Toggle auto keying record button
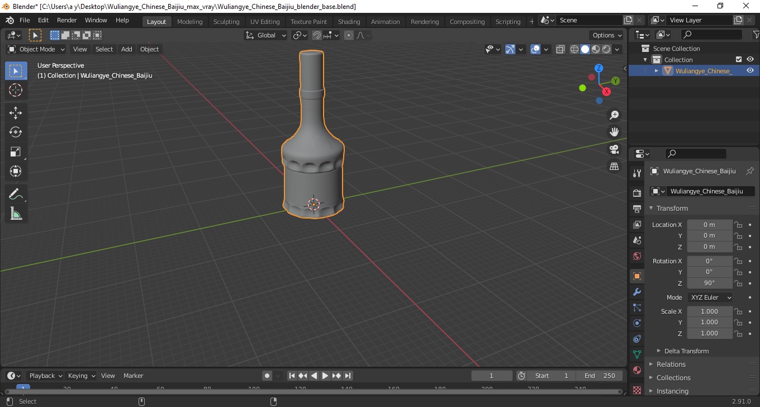760x407 pixels. [x=267, y=376]
